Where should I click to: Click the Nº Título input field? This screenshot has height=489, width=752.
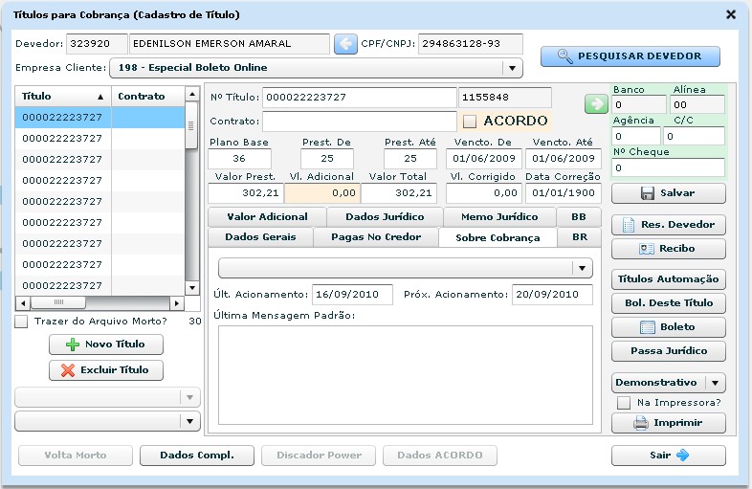pos(359,98)
